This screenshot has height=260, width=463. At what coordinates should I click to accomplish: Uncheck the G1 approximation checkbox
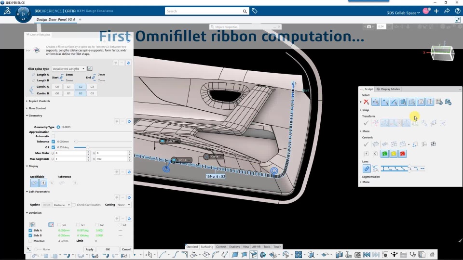point(53,147)
